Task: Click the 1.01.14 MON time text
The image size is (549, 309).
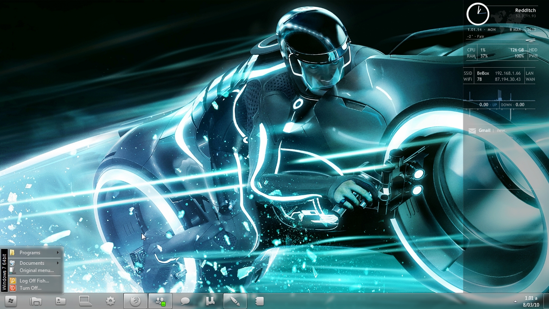Action: tap(481, 30)
